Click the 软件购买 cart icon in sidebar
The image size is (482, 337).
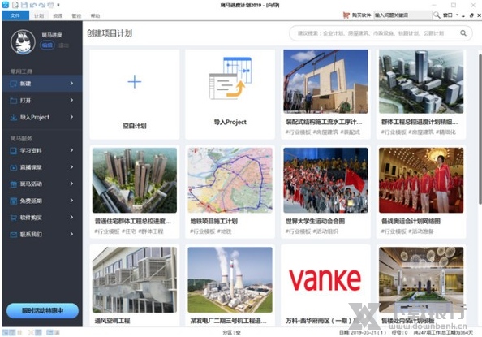pos(13,218)
